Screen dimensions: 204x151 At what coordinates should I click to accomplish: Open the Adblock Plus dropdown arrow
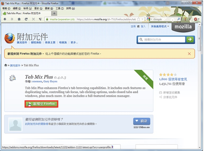[199, 19]
